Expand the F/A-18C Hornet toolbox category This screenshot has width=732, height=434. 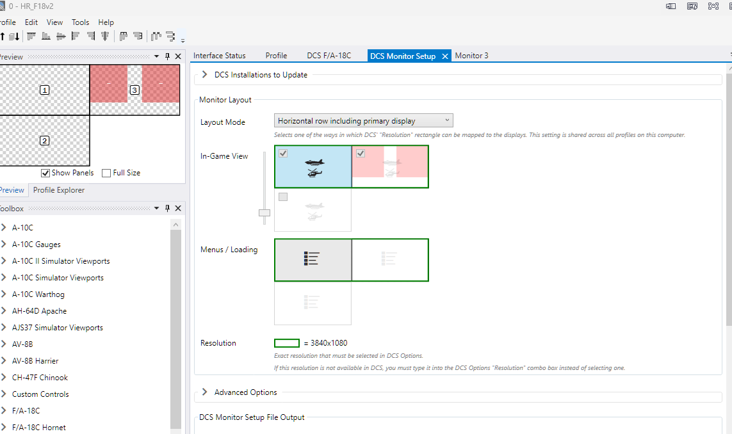coord(4,427)
